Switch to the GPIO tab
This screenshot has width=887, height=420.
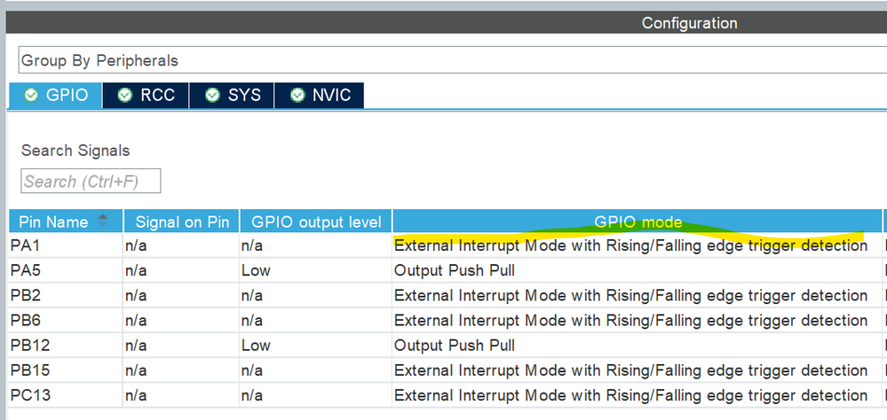[56, 95]
